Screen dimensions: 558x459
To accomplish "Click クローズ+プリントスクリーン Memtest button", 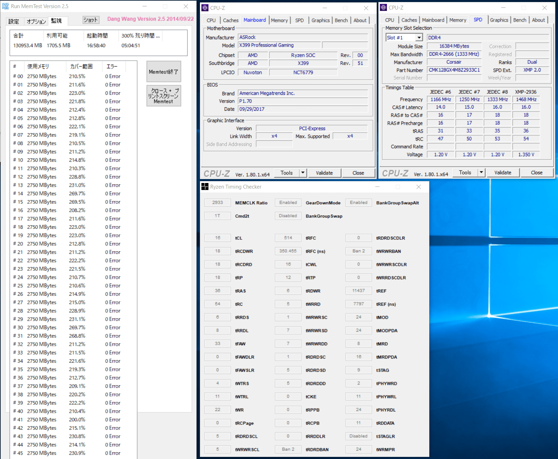I will coord(164,96).
